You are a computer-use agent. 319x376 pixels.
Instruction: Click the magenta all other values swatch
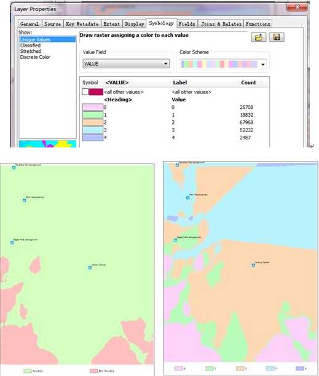tap(96, 92)
